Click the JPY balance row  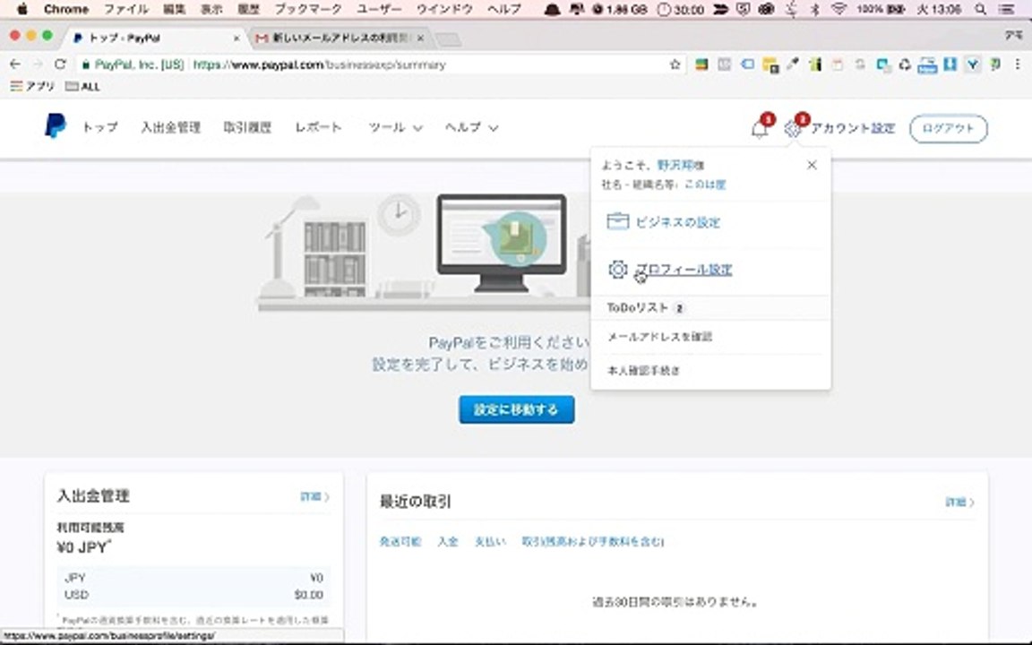tap(194, 578)
